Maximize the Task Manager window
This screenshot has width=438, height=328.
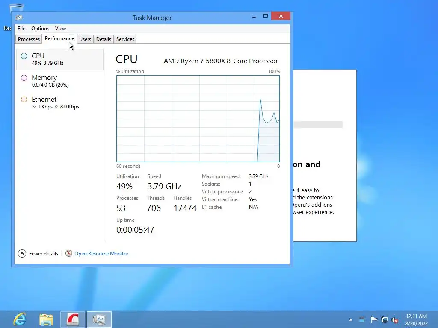point(266,16)
